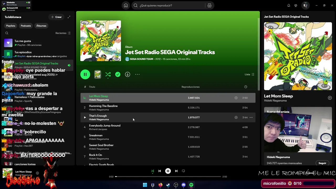The height and width of the screenshot is (189, 336).
Task: Pause album with green button
Action: pyautogui.click(x=85, y=74)
